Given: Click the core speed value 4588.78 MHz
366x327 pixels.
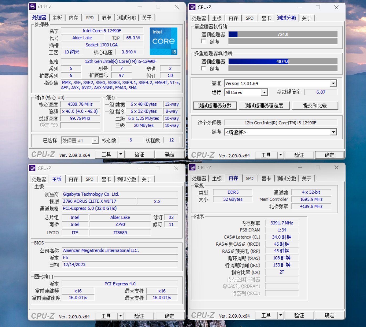Looking at the screenshot, I should [80, 104].
